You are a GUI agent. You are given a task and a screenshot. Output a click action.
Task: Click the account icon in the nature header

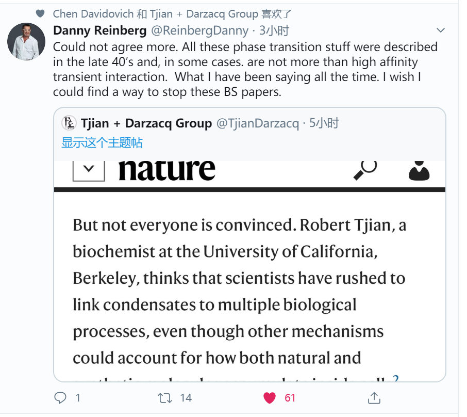pos(419,169)
